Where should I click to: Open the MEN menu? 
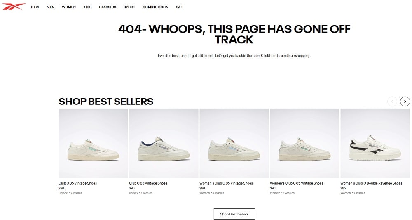pyautogui.click(x=50, y=7)
